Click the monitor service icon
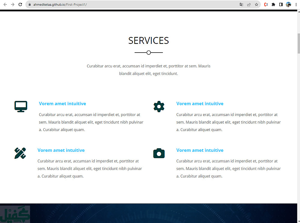 (21, 106)
